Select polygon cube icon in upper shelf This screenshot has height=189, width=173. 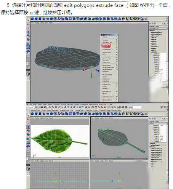(36, 19)
